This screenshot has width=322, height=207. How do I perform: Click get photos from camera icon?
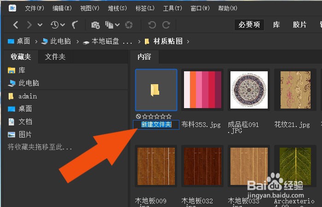pyautogui.click(x=96, y=25)
